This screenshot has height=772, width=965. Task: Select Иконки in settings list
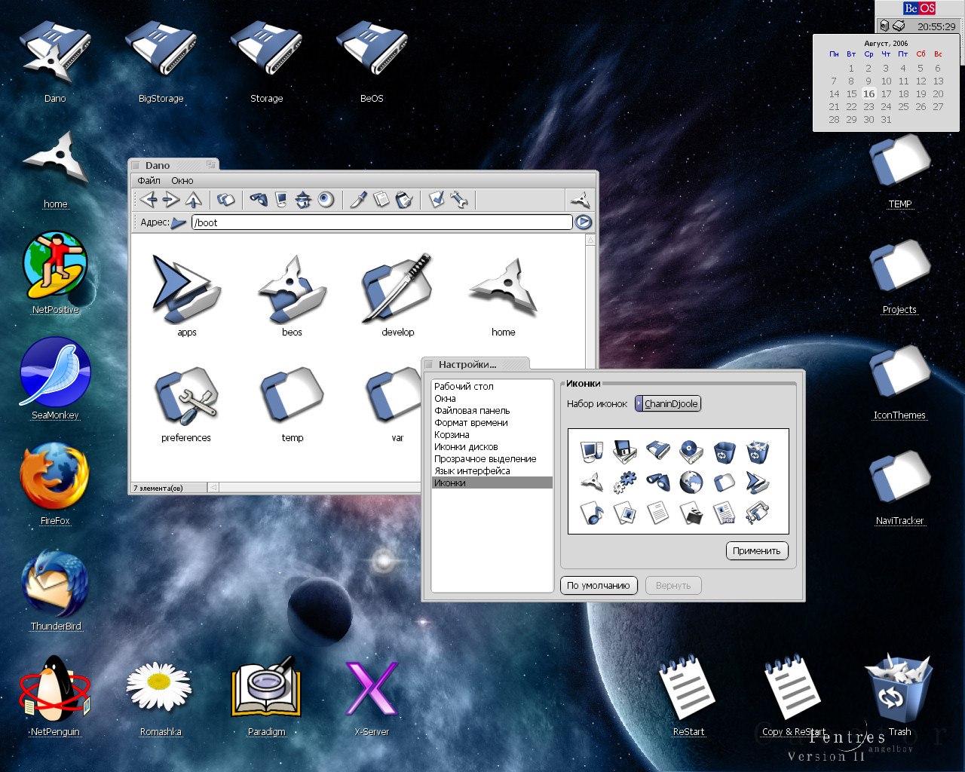tap(492, 482)
